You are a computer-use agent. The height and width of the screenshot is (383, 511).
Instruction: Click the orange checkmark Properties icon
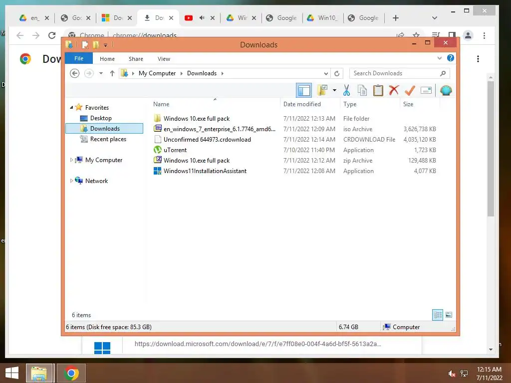[x=410, y=90]
